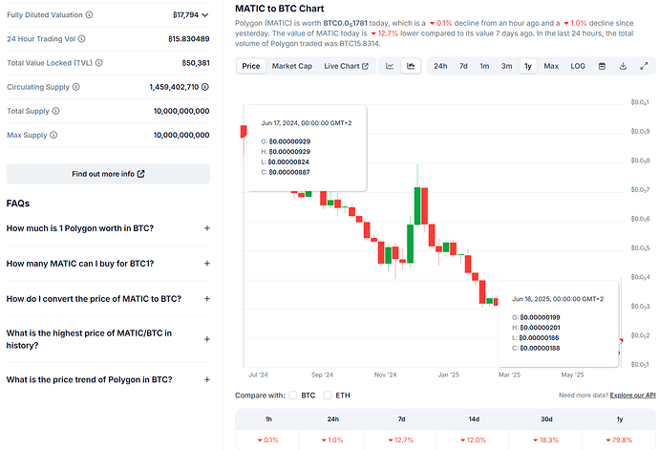Click the FAQs heading
Screen dimensions: 659x450
pyautogui.click(x=18, y=204)
